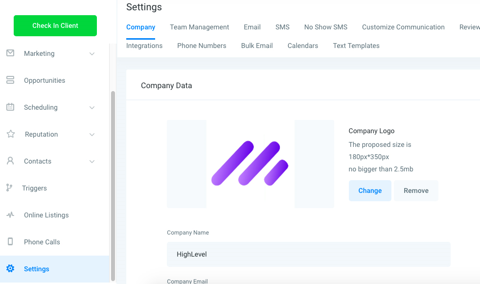Expand the Scheduling menu chevron
This screenshot has width=480, height=284.
92,108
